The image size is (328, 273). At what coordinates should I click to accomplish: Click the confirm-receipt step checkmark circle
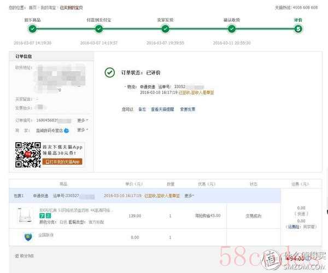232,28
